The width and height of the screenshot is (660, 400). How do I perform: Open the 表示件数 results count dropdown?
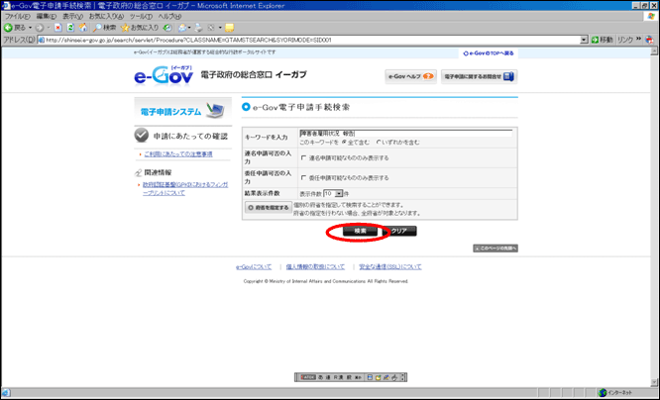click(339, 193)
